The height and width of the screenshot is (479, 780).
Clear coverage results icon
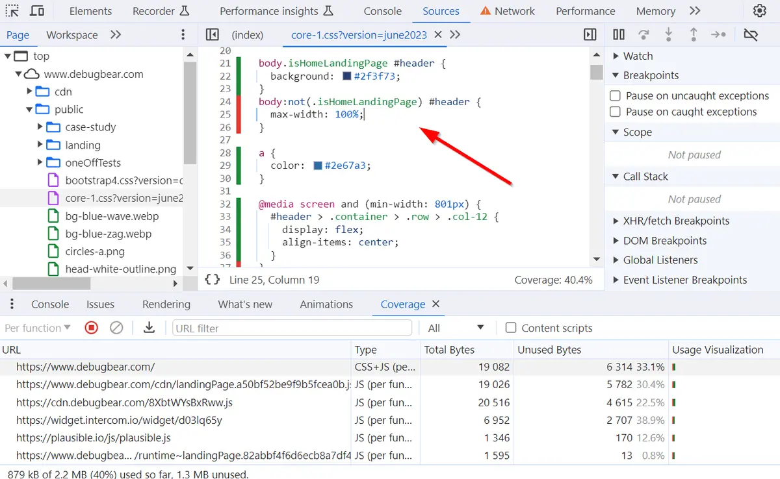(116, 328)
